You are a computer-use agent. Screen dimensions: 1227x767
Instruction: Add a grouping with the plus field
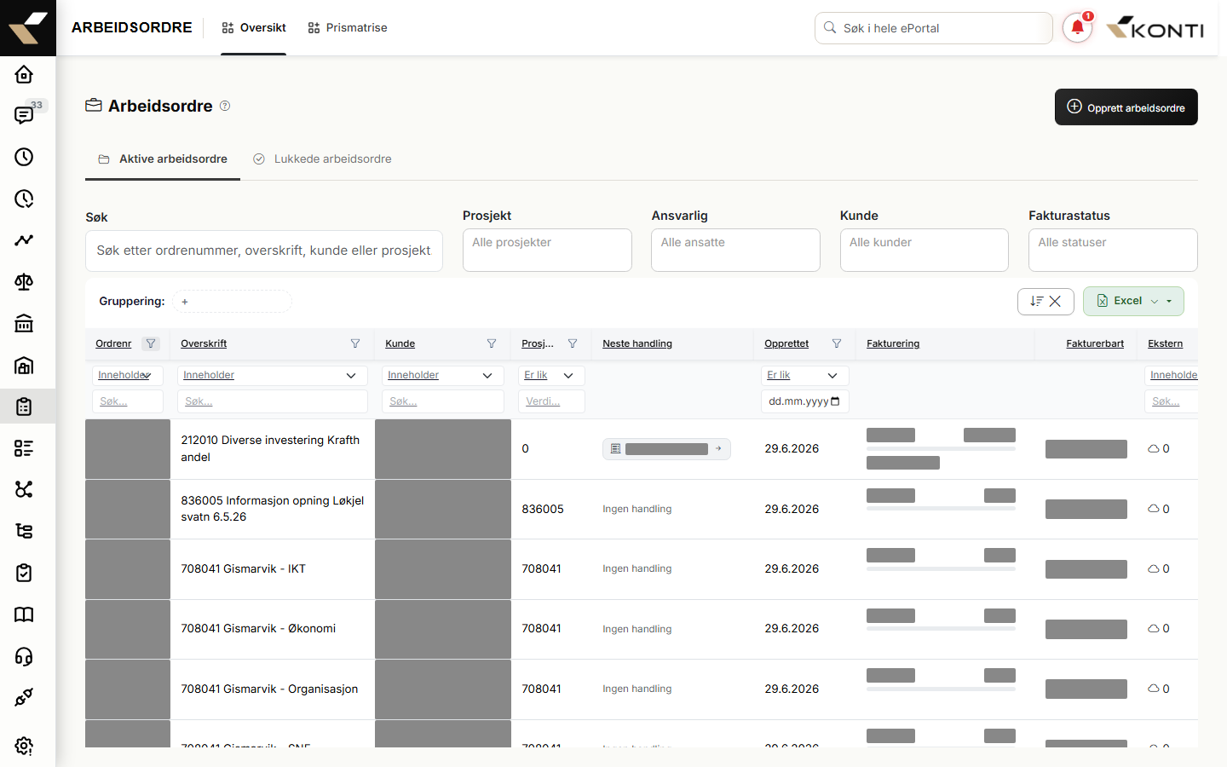[x=232, y=302]
